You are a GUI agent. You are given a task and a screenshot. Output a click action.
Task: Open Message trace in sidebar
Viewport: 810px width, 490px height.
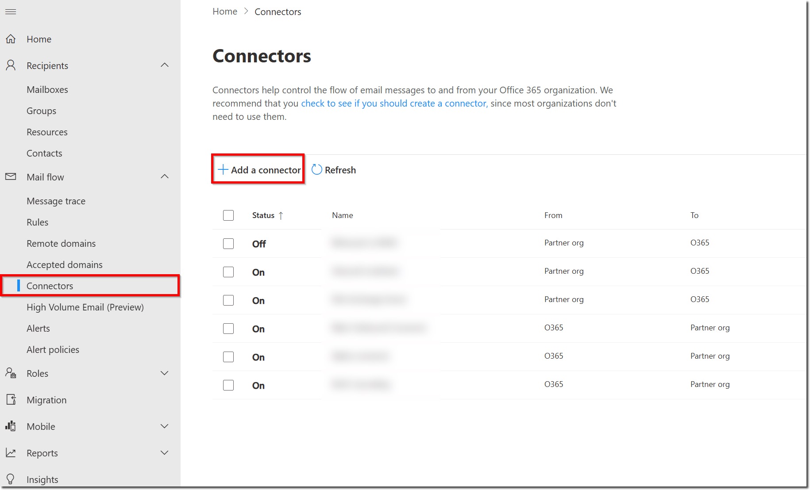click(56, 201)
